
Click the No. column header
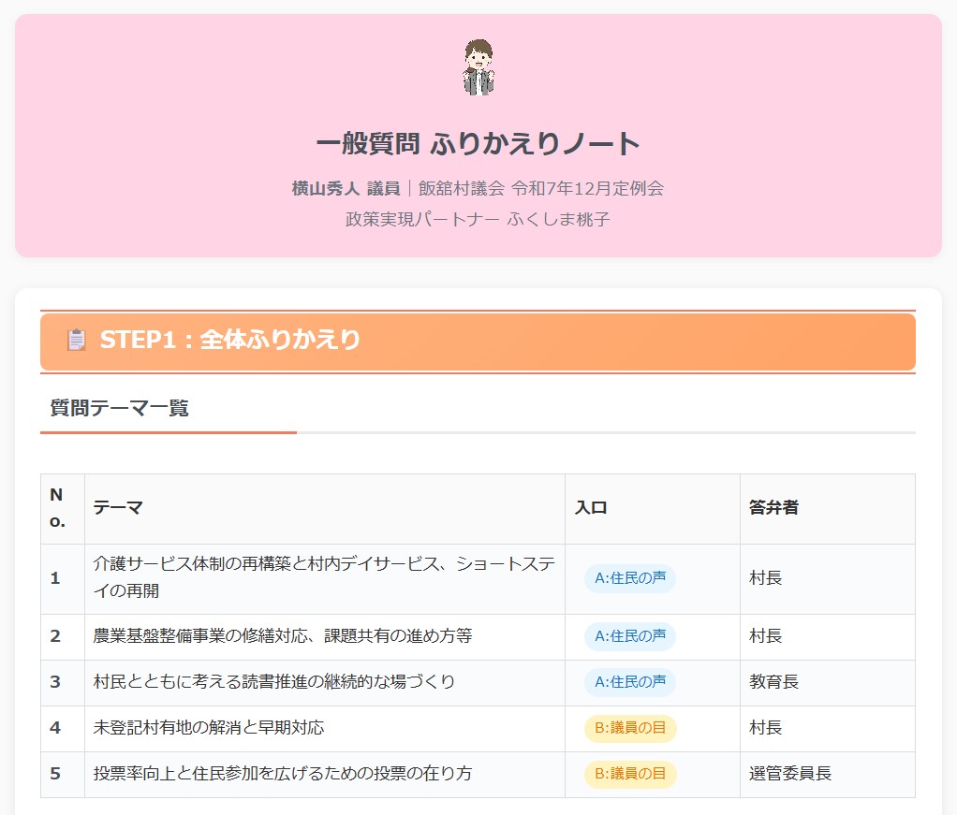point(57,508)
